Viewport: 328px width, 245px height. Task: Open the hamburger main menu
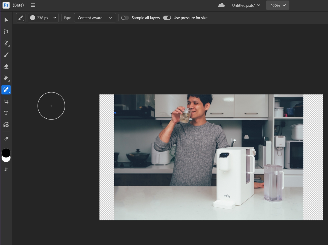pyautogui.click(x=33, y=5)
